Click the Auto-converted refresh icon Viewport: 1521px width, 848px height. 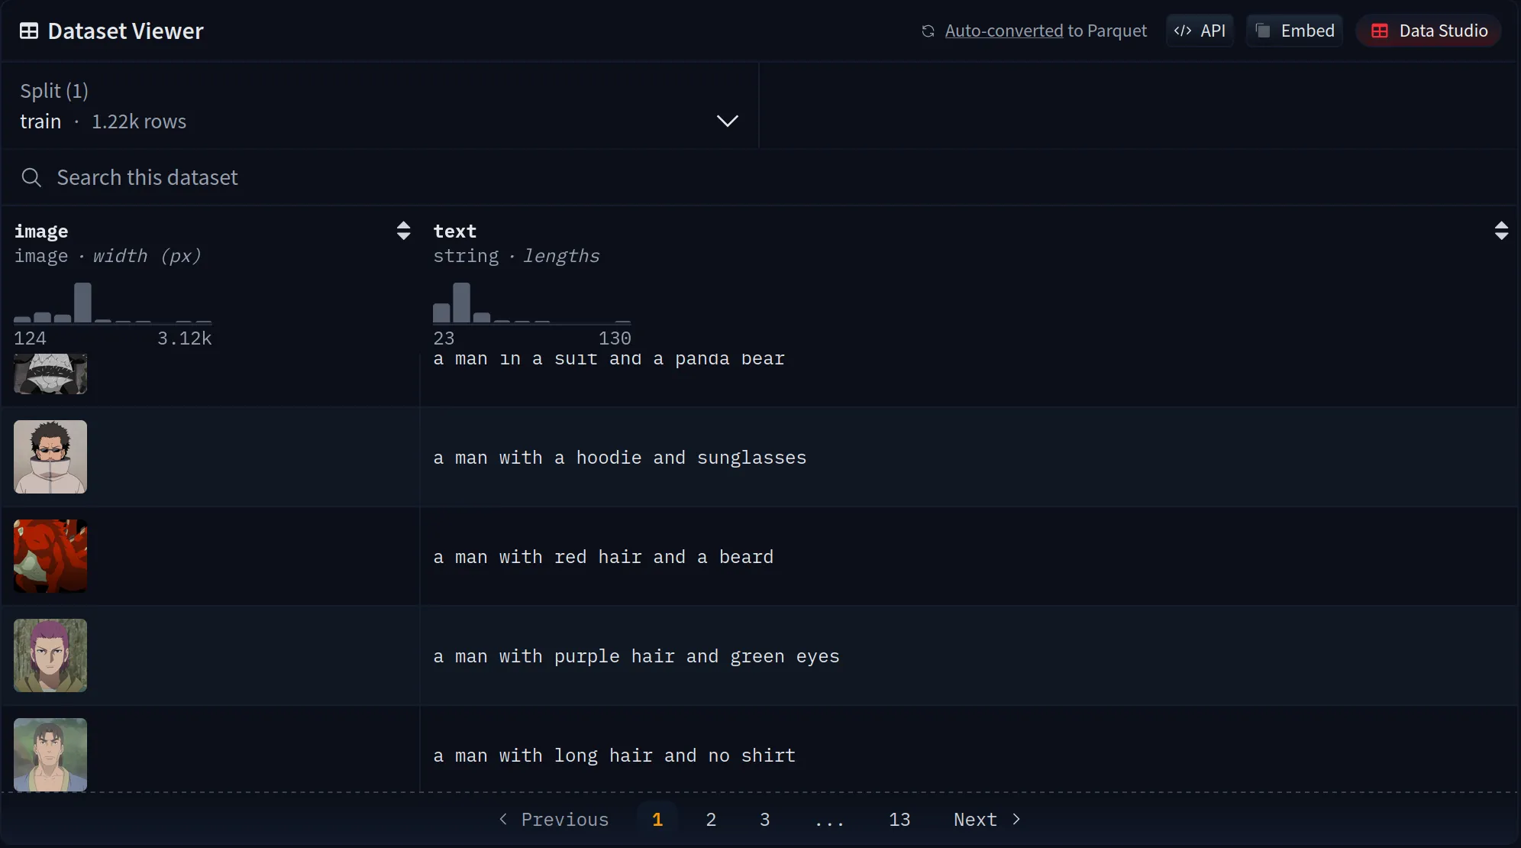click(928, 31)
